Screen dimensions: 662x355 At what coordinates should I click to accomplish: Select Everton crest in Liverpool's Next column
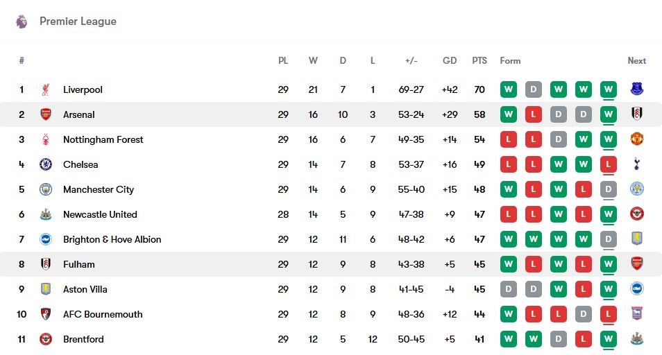636,89
